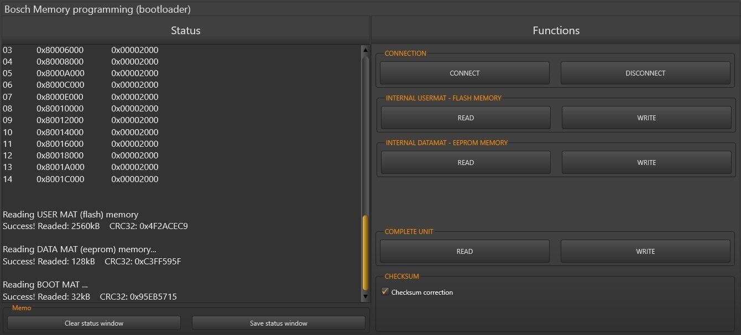Write internal DATAMAT EEPROM memory
The height and width of the screenshot is (335, 741).
pyautogui.click(x=646, y=162)
